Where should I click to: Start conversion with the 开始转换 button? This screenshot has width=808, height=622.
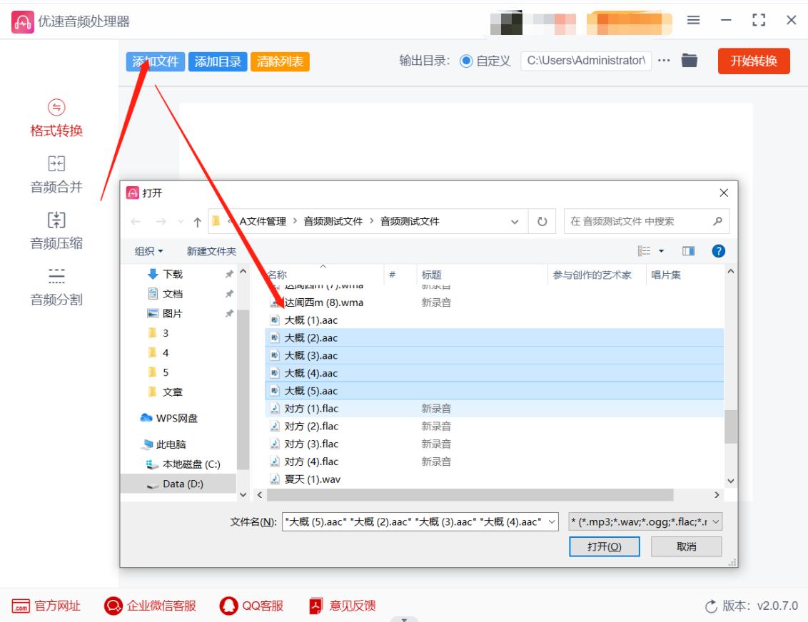[754, 62]
